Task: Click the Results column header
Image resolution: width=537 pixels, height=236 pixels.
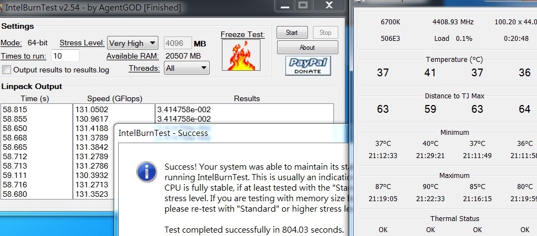Action: 247,99
